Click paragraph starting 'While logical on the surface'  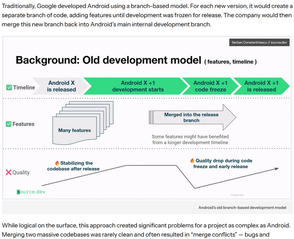click(x=146, y=230)
